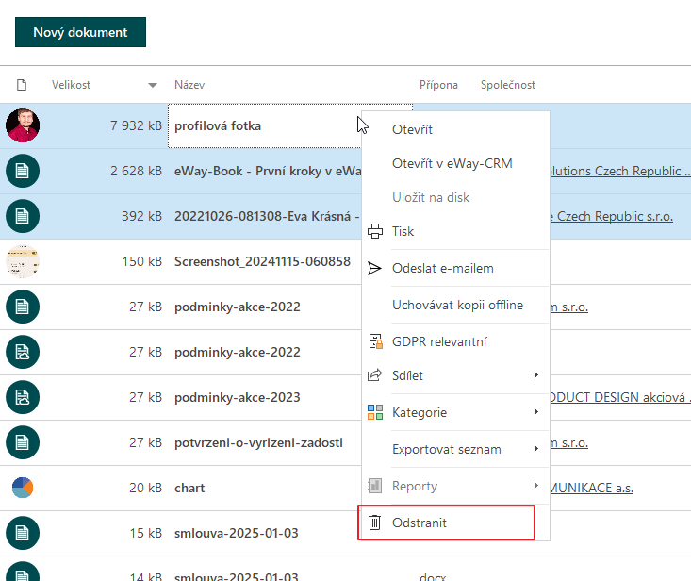This screenshot has width=691, height=581.
Task: Click the Reporty chart icon
Action: click(x=374, y=486)
